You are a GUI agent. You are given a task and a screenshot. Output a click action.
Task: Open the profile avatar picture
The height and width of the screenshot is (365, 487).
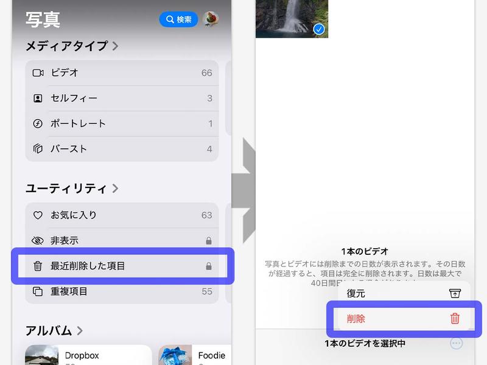click(211, 19)
